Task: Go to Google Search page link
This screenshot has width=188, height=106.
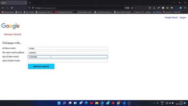Action: tap(171, 18)
